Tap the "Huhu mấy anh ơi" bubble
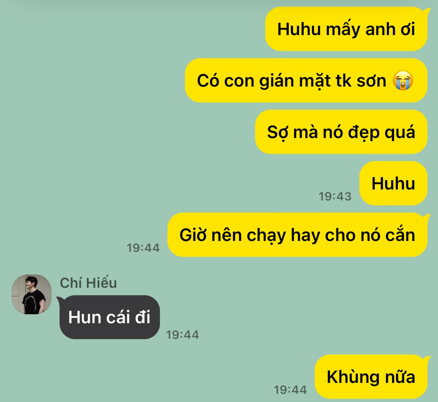Image resolution: width=438 pixels, height=402 pixels. pyautogui.click(x=347, y=29)
